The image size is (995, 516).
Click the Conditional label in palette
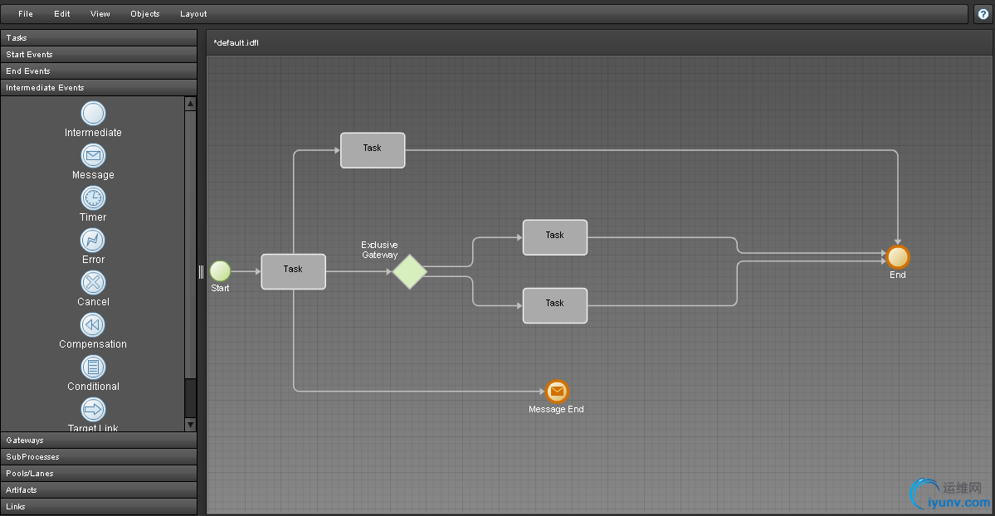tap(93, 387)
